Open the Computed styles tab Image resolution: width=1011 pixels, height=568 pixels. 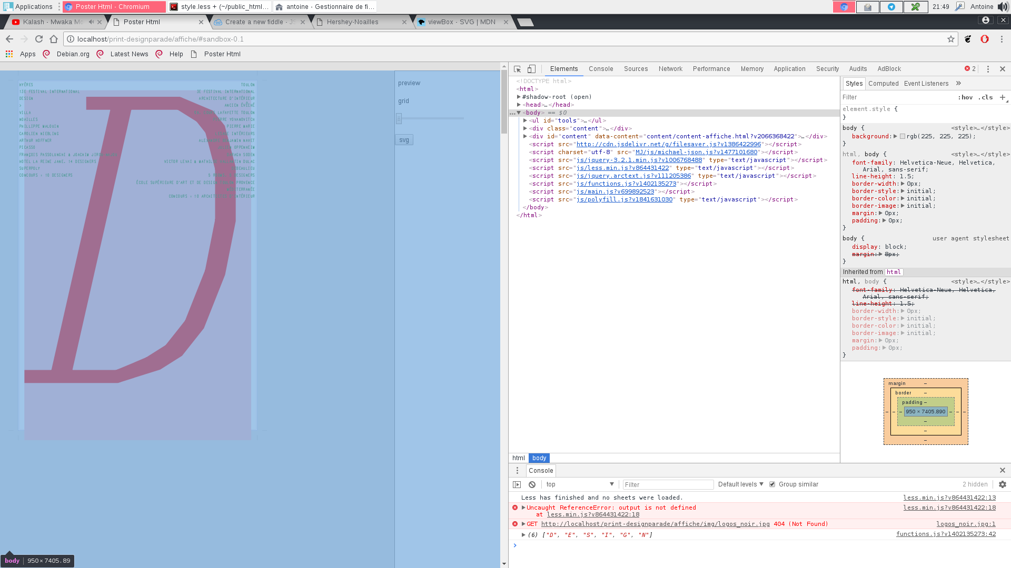[883, 84]
